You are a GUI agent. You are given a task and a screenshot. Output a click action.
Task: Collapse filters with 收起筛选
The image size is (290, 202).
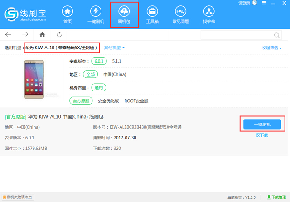(271, 48)
